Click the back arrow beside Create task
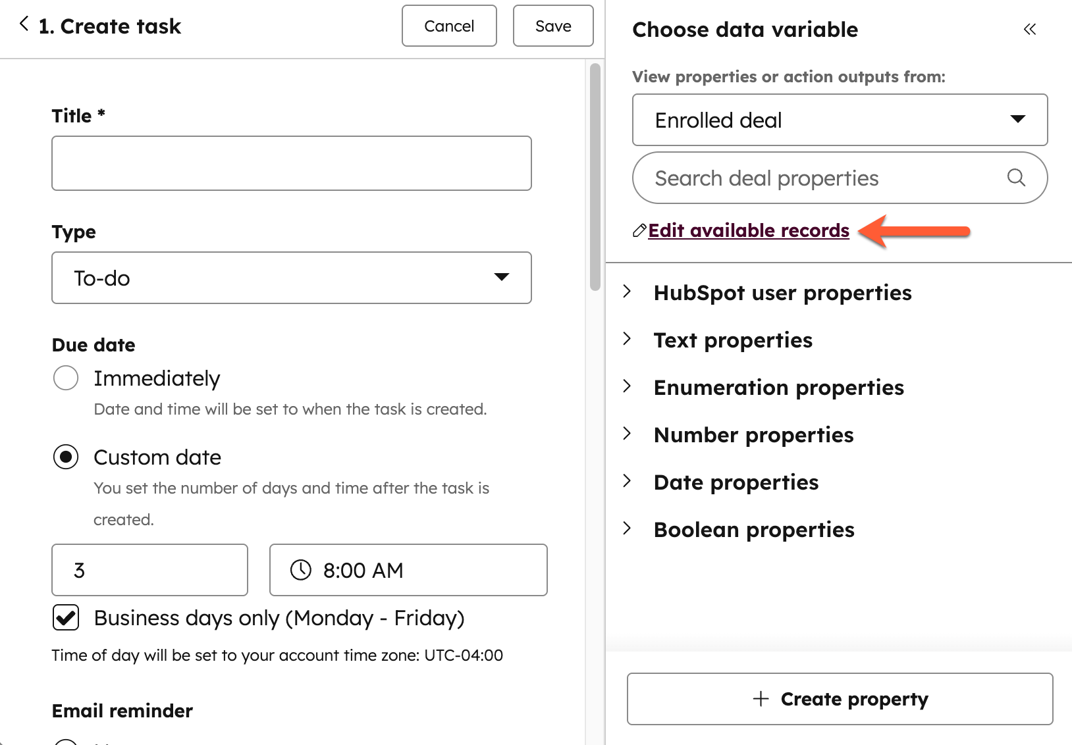 tap(24, 25)
